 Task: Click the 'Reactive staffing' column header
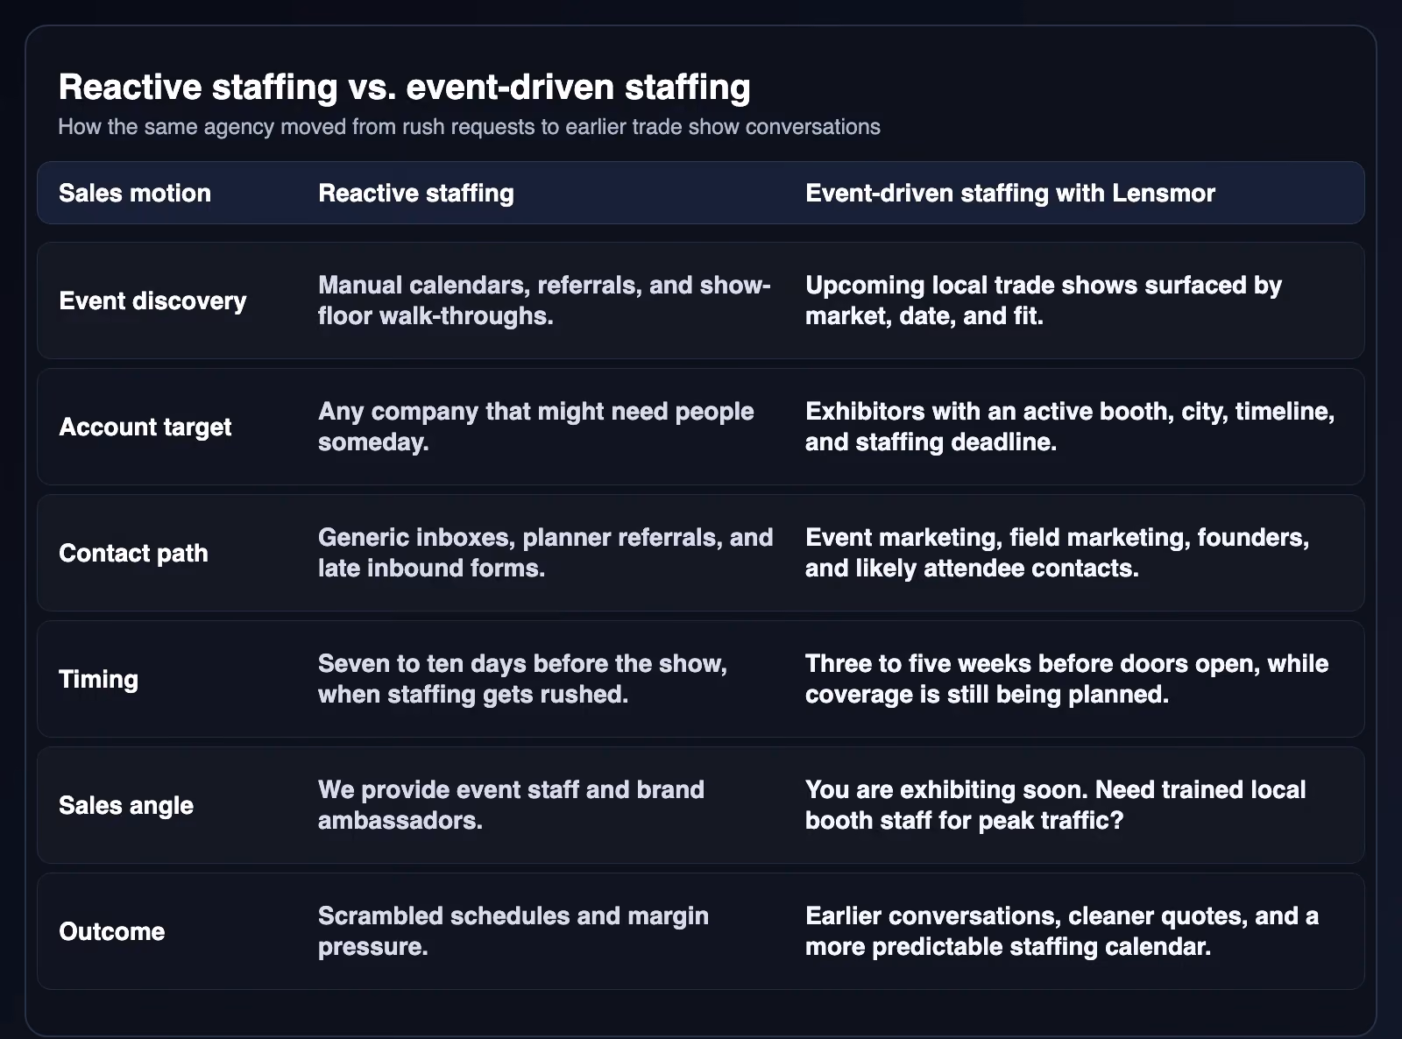(416, 193)
